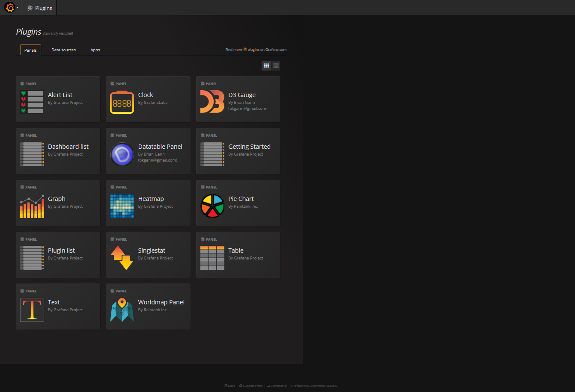The width and height of the screenshot is (575, 392).
Task: Select the Worldmap Panel map icon
Action: click(122, 309)
